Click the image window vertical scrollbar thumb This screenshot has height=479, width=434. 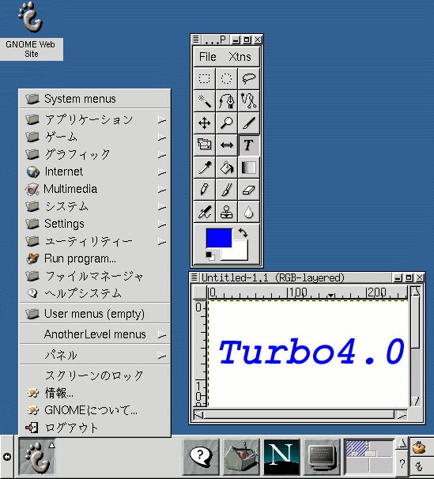tap(415, 322)
